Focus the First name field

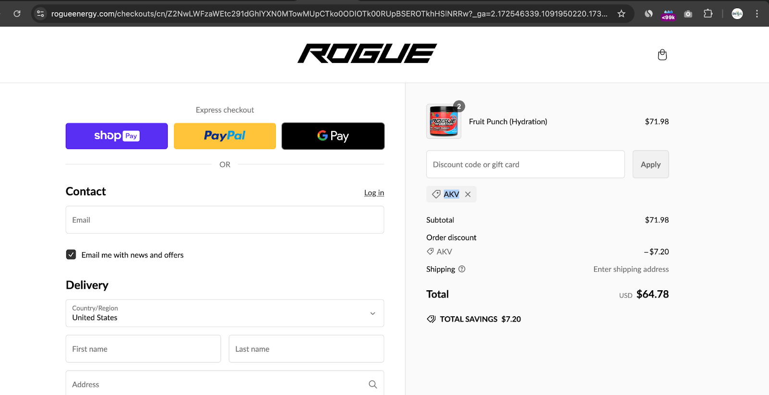[x=143, y=349]
